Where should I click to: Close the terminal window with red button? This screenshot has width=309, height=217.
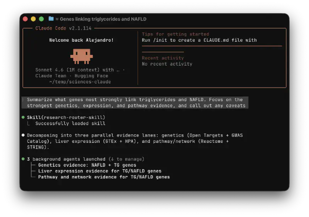pos(25,19)
